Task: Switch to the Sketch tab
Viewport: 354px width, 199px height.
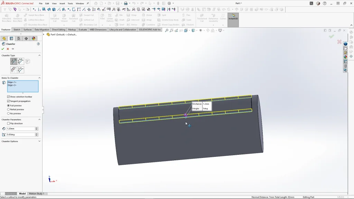Action: (x=17, y=30)
